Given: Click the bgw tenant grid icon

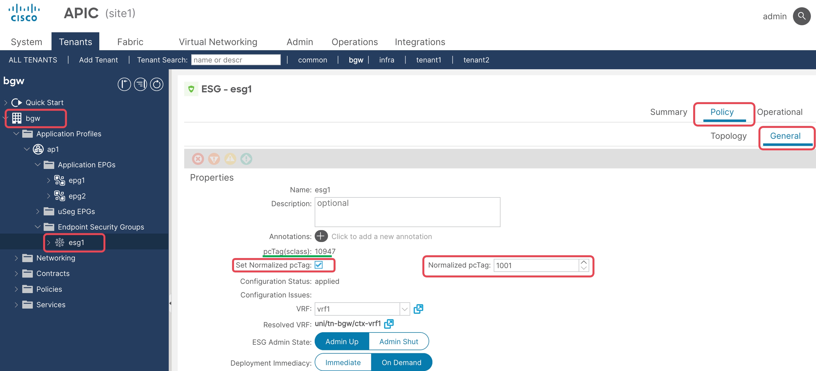Looking at the screenshot, I should click(x=17, y=118).
